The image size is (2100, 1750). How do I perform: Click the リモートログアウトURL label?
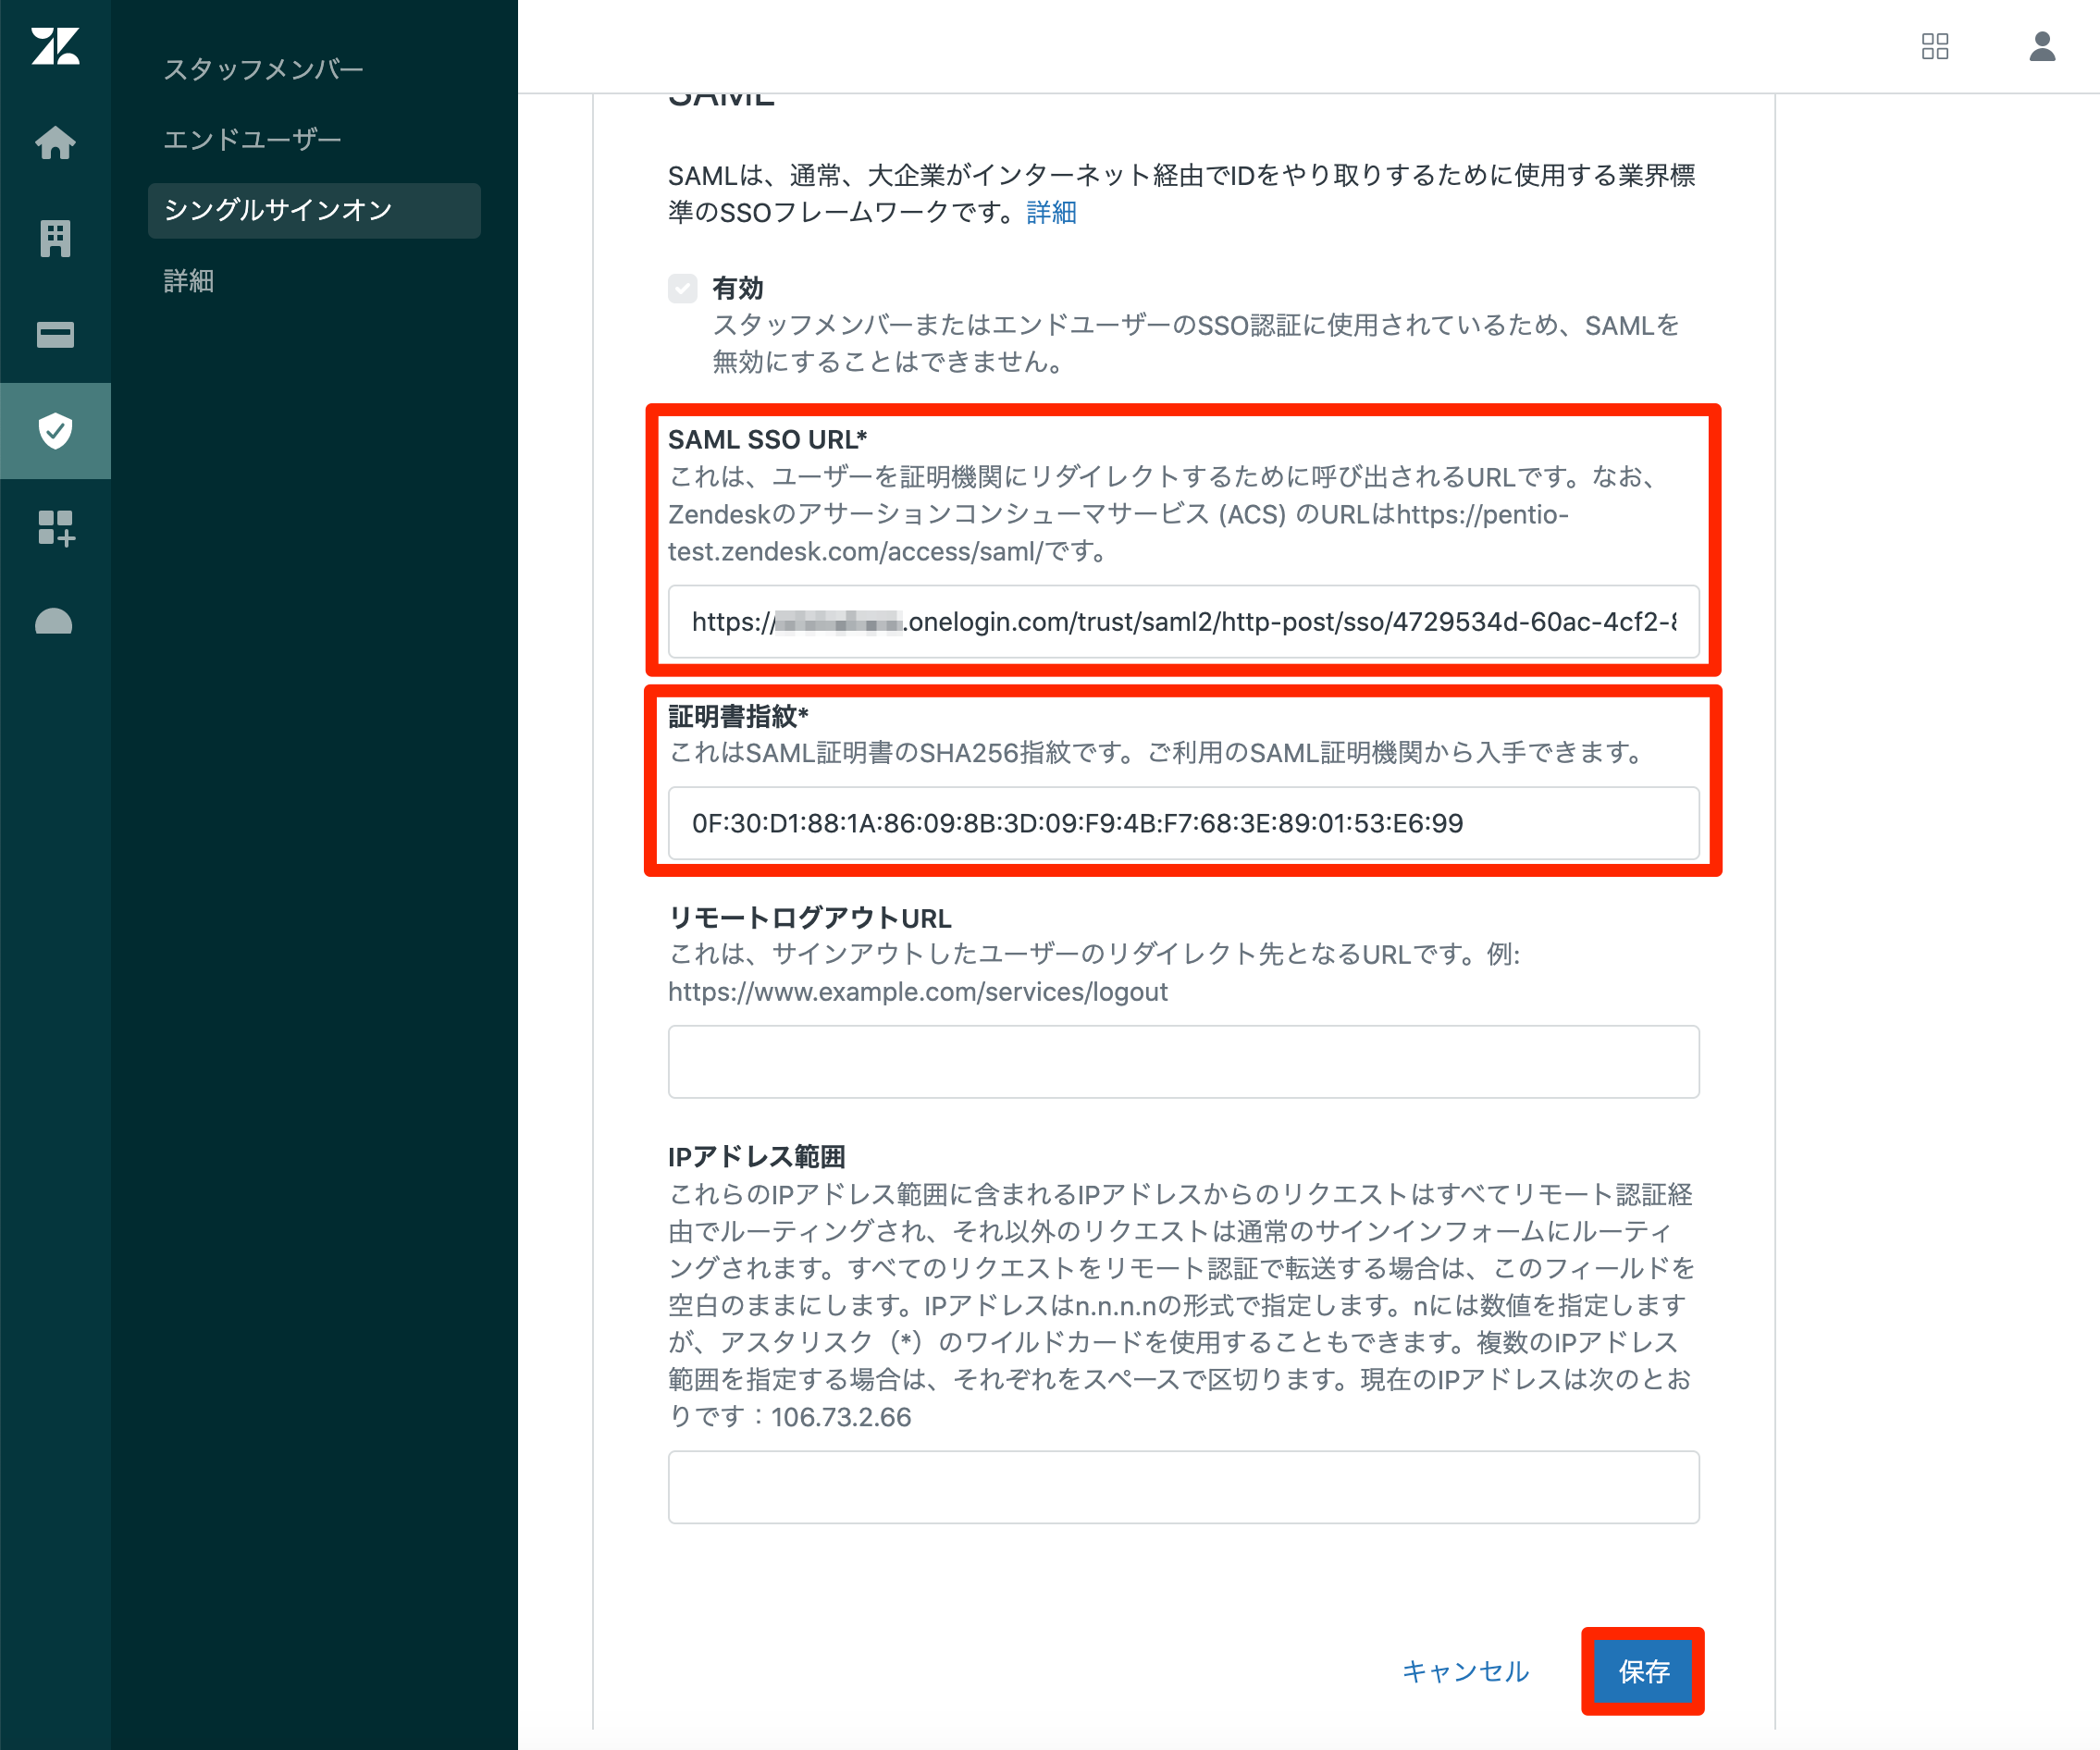point(810,918)
